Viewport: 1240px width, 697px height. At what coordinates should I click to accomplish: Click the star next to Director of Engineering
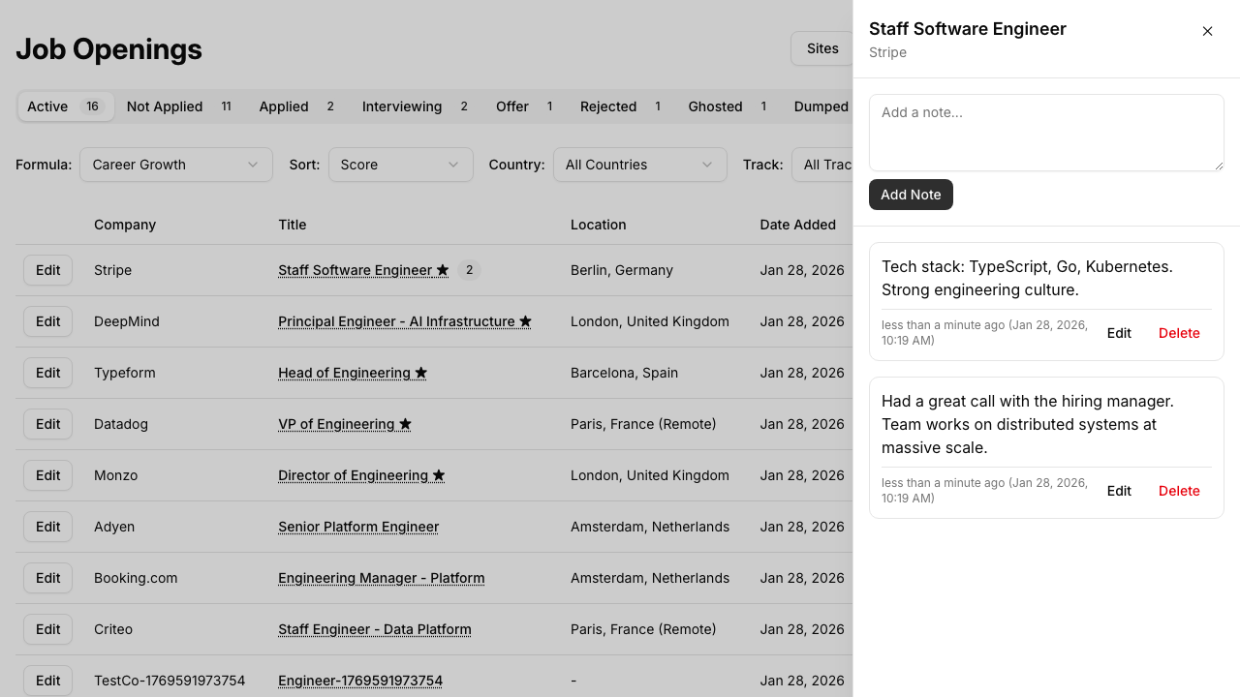(x=439, y=475)
